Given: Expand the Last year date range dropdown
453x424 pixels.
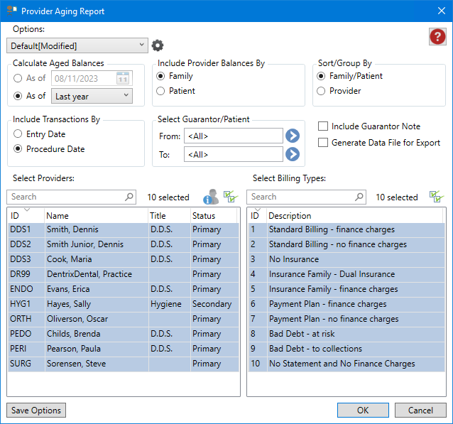Looking at the screenshot, I should (x=92, y=96).
